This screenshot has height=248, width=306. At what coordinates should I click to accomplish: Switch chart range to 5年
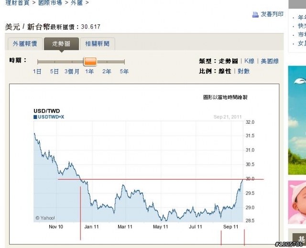click(x=124, y=72)
